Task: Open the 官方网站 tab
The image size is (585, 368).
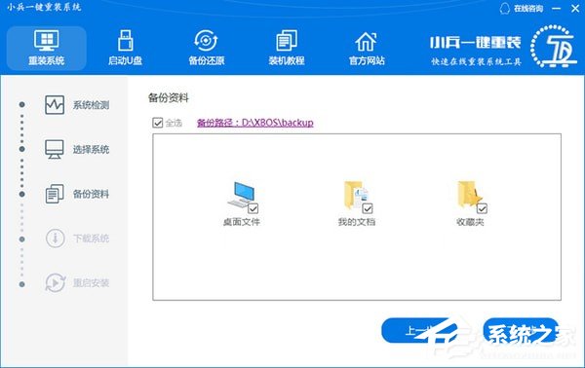Action: pos(367,48)
